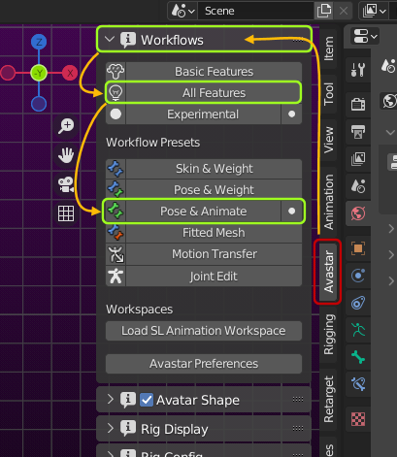Screen dimensions: 397x457
Task: Switch to the Retarget sidebar tab
Action: (x=328, y=400)
